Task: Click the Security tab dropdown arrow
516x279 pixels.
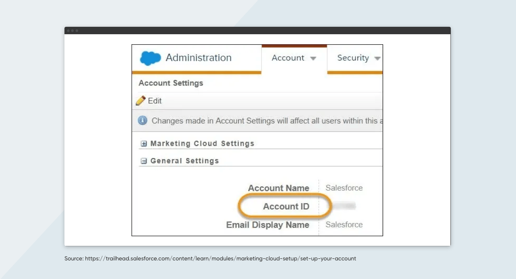Action: tap(377, 58)
